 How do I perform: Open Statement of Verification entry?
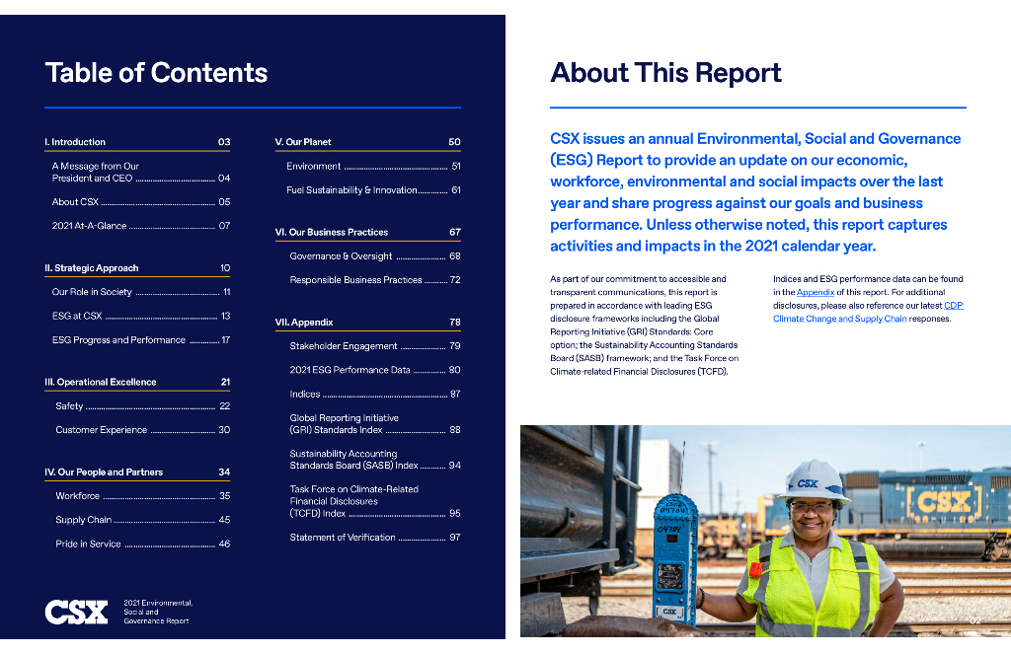point(374,538)
